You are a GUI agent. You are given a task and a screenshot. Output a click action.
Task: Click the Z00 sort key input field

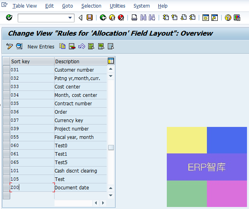click(x=32, y=187)
